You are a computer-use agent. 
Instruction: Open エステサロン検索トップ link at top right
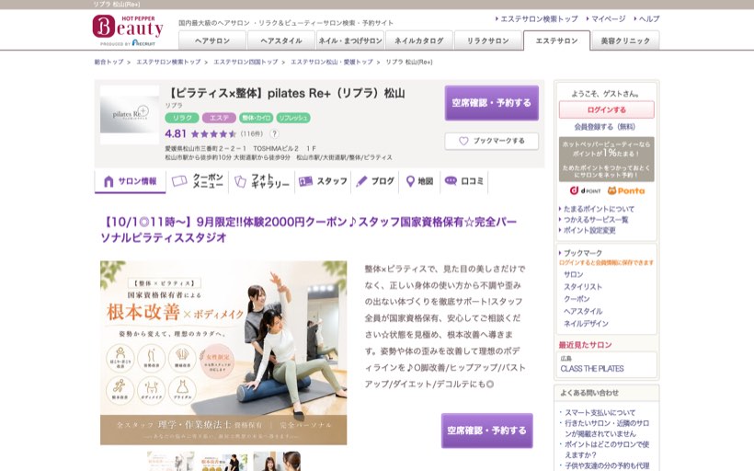(x=539, y=18)
